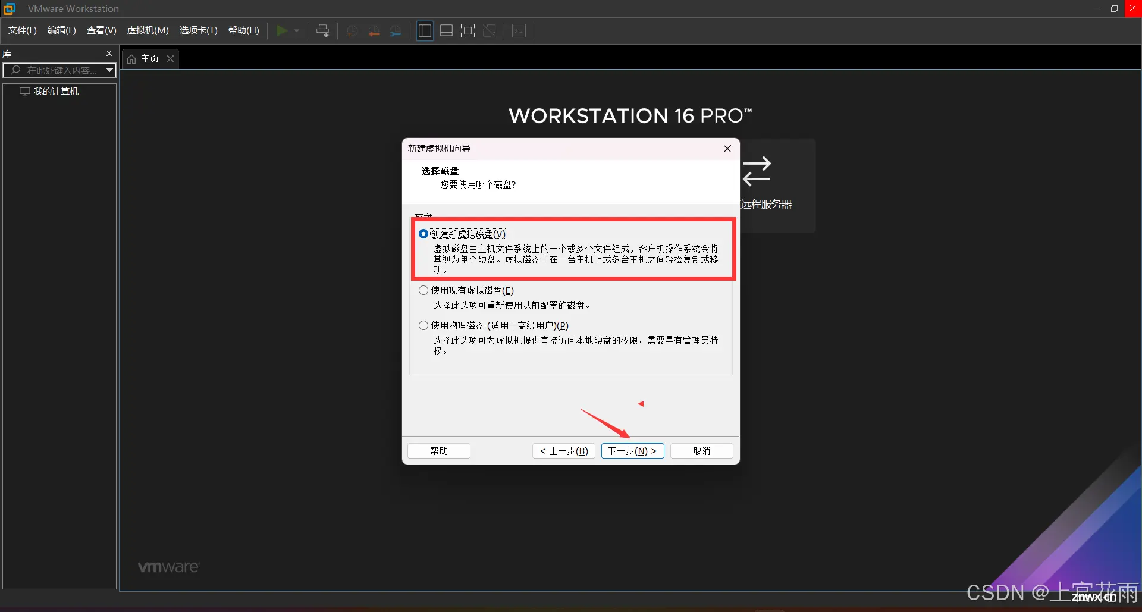Viewport: 1142px width, 612px height.
Task: Minimize the VMware Workstation window
Action: (1097, 8)
